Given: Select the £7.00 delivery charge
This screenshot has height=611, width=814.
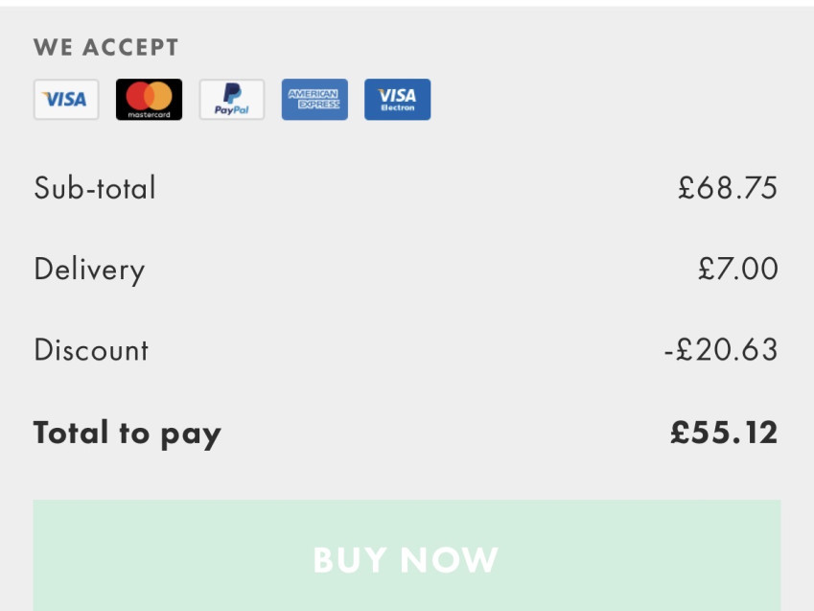Looking at the screenshot, I should coord(737,269).
